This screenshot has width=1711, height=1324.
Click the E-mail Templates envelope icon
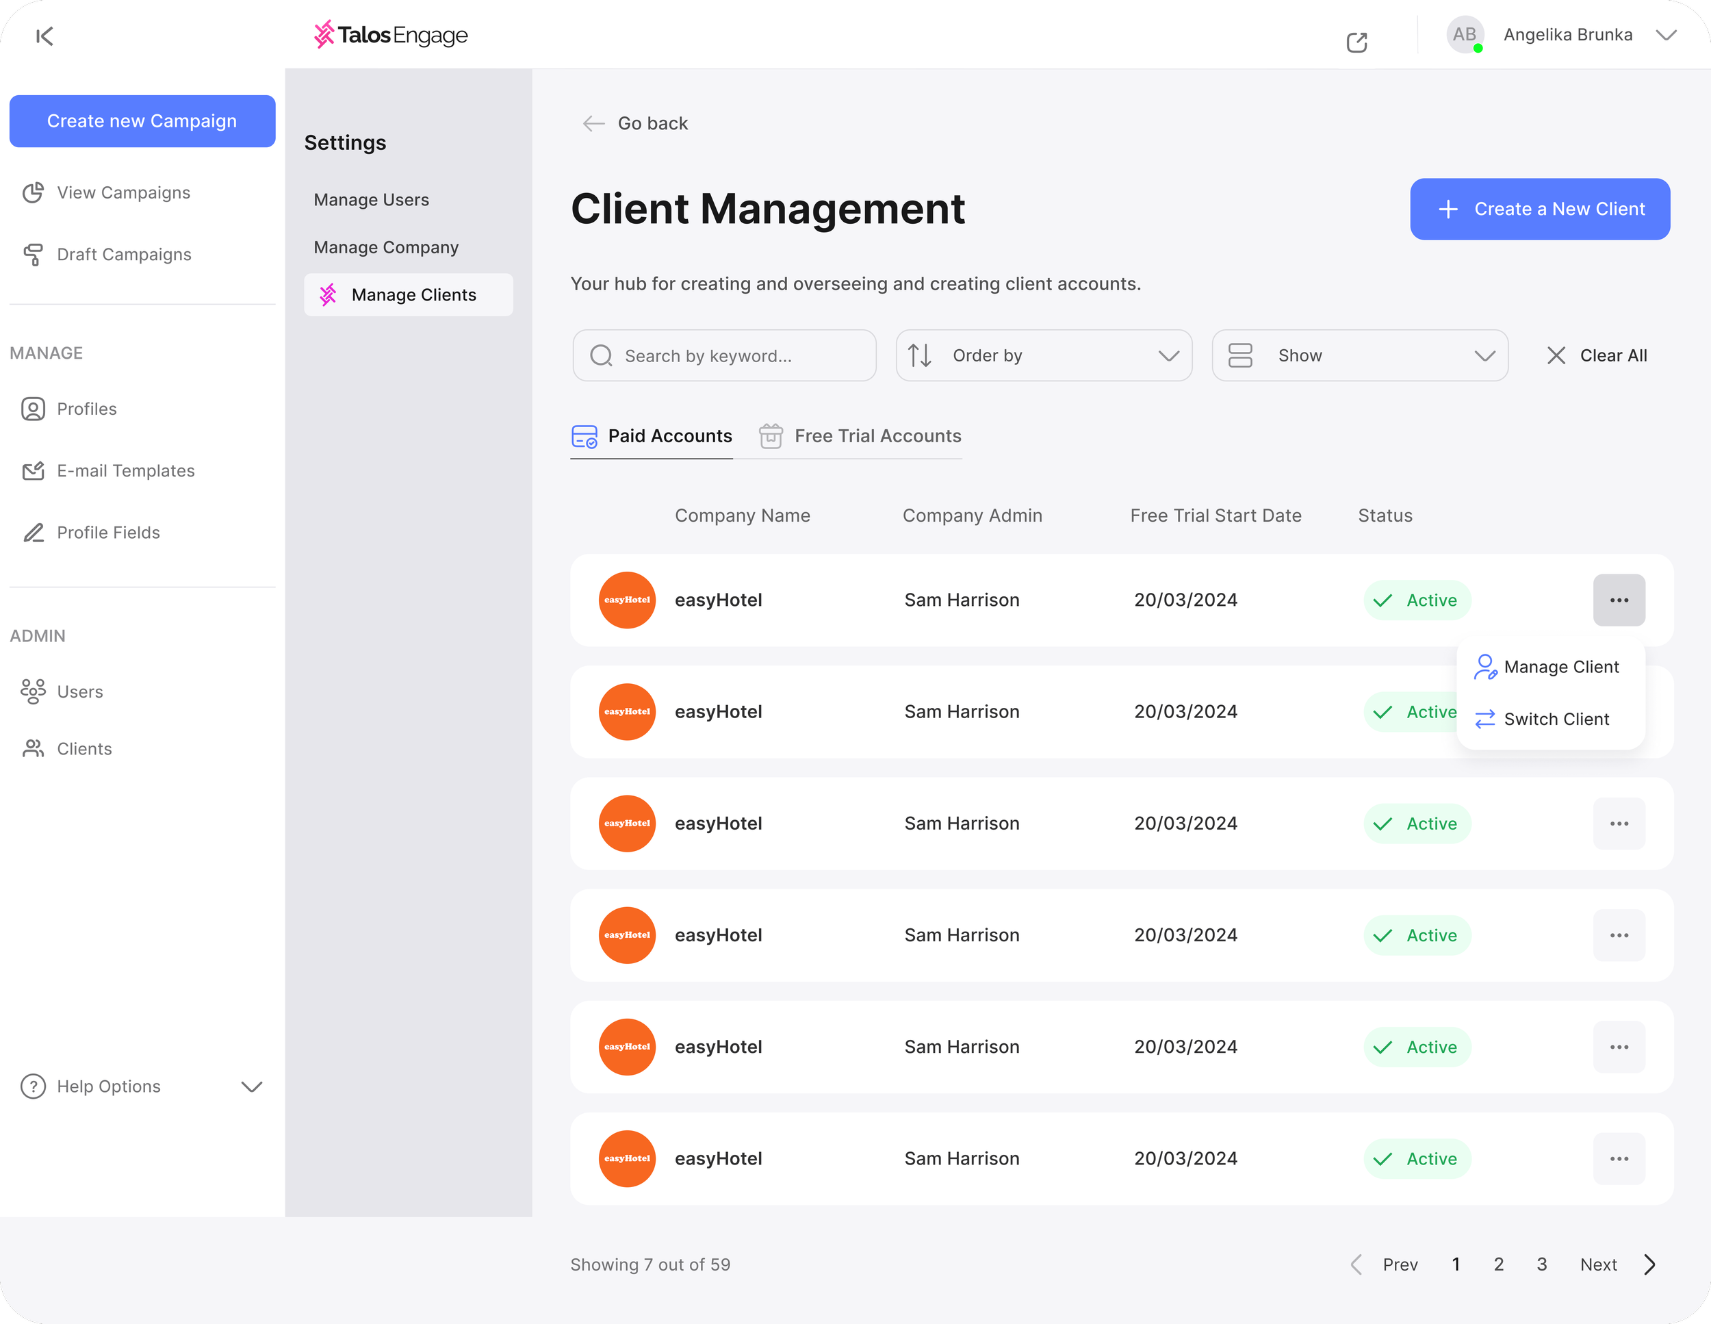tap(33, 471)
